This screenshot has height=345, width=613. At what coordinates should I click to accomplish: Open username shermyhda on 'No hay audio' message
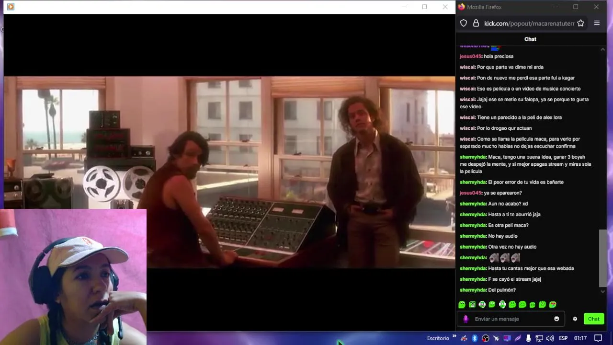473,236
